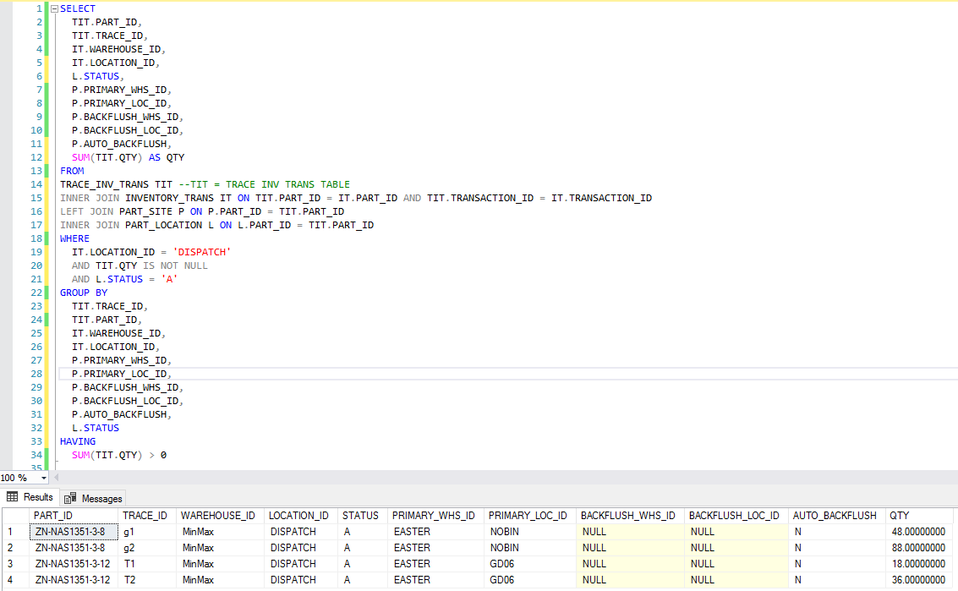The width and height of the screenshot is (958, 591).
Task: Click the --TIT = TRACE INV TRANS TABLE comment
Action: (x=265, y=184)
